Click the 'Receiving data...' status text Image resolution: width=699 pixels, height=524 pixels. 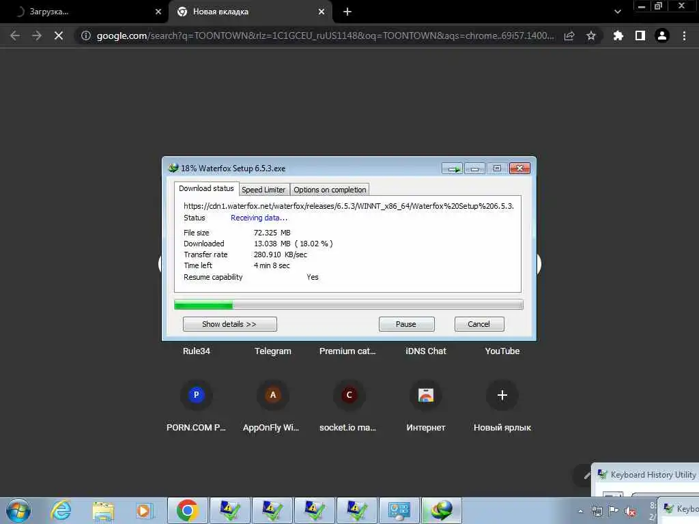point(259,218)
